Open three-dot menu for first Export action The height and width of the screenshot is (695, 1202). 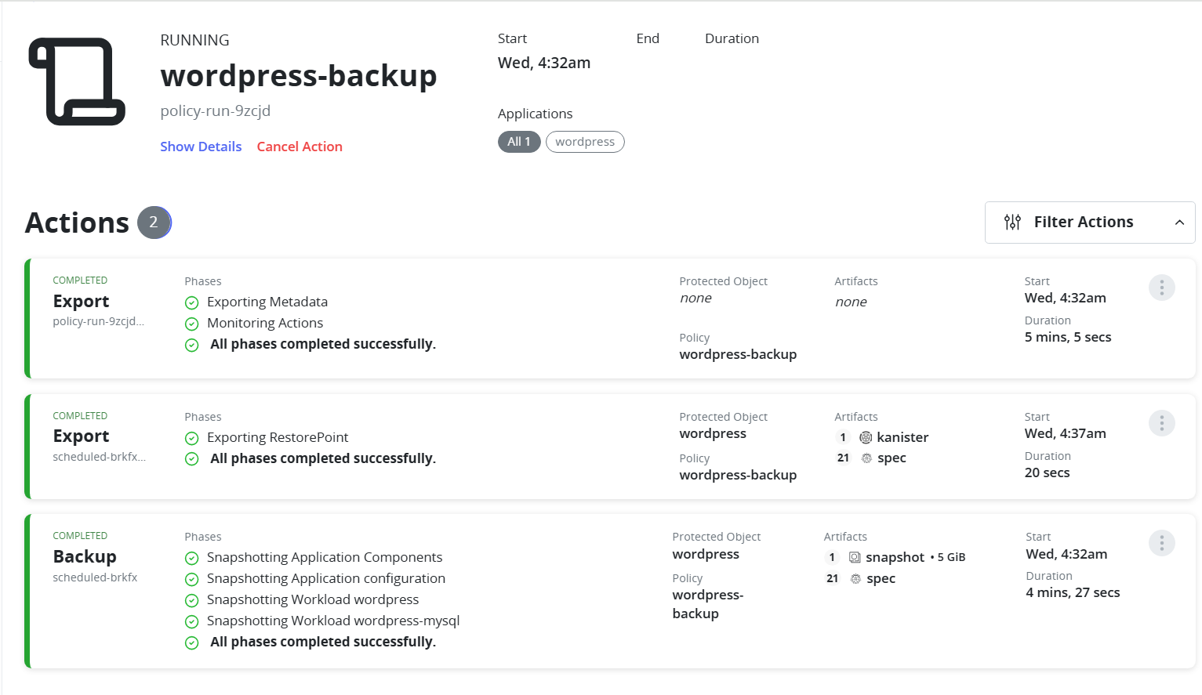[1161, 288]
